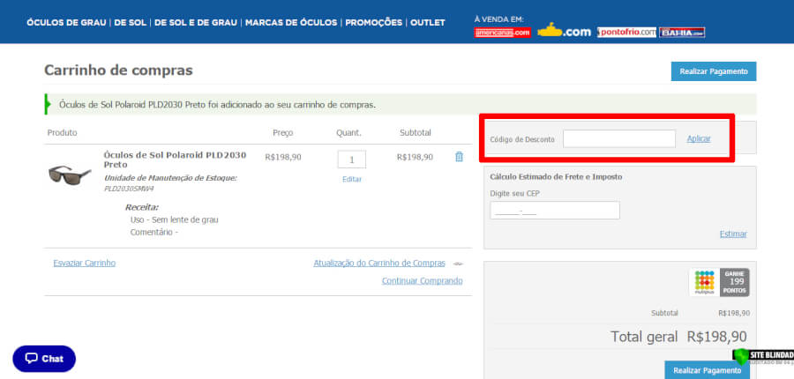
Task: Open the Óculos de Grau menu
Action: coord(66,22)
